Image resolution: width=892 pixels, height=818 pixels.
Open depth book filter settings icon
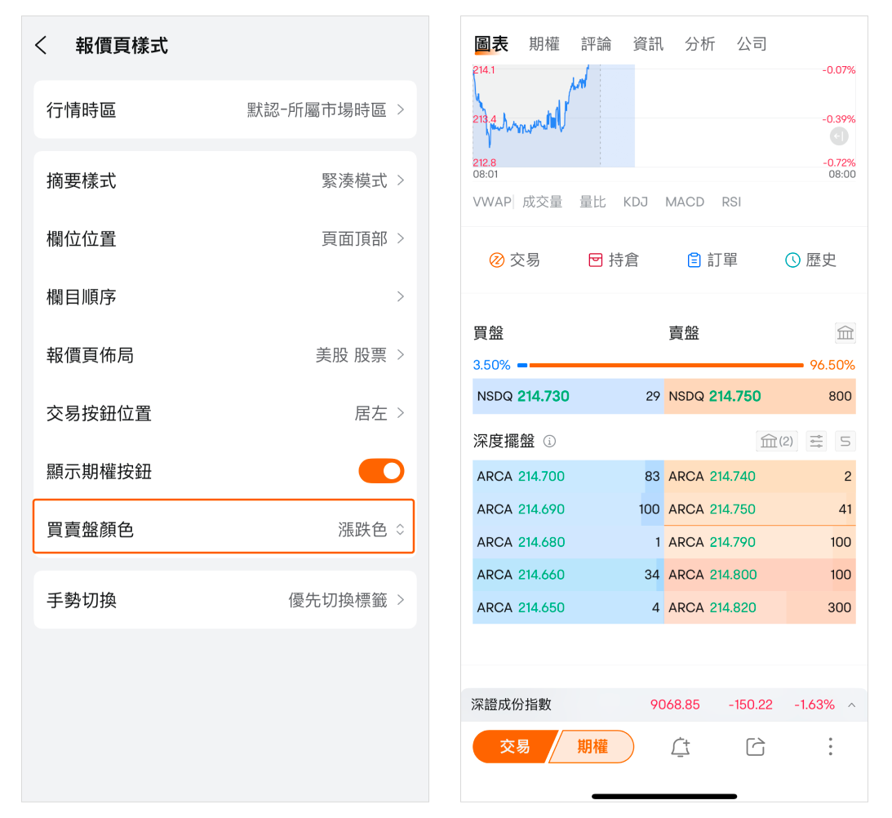815,442
